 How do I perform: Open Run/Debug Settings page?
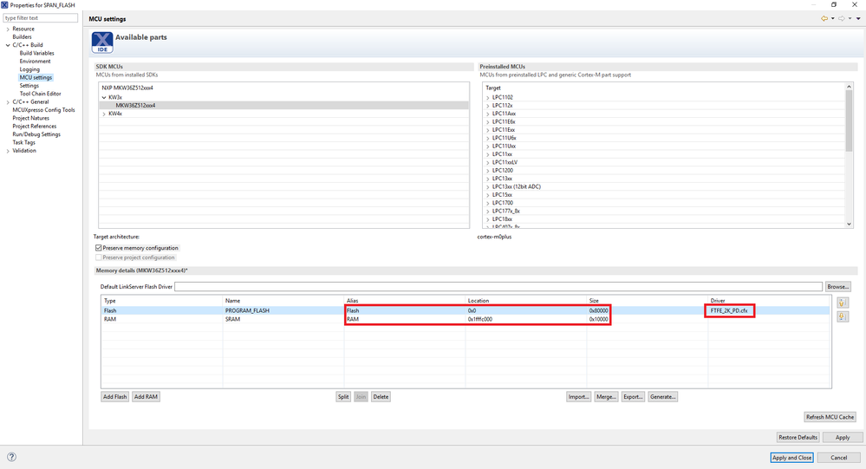[x=36, y=134]
